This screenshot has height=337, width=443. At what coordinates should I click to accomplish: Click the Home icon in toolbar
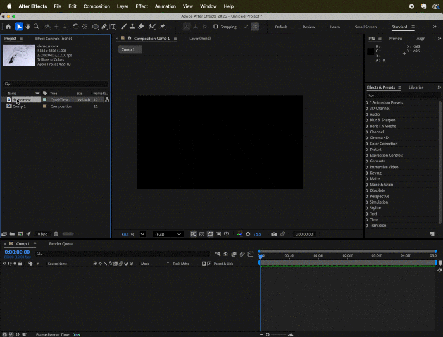tap(8, 27)
